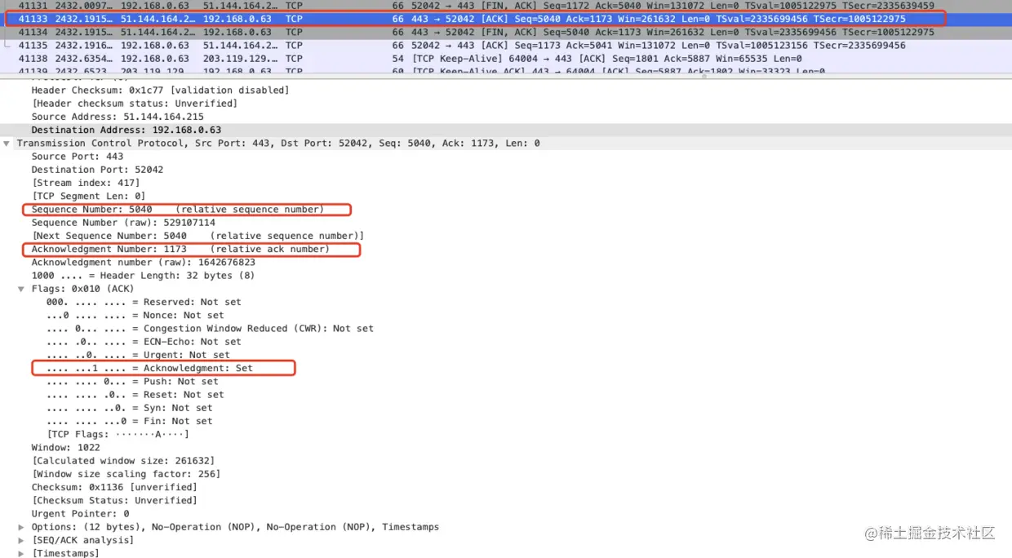
Task: Select the ECN-Echo: Not set flag
Action: pos(144,342)
